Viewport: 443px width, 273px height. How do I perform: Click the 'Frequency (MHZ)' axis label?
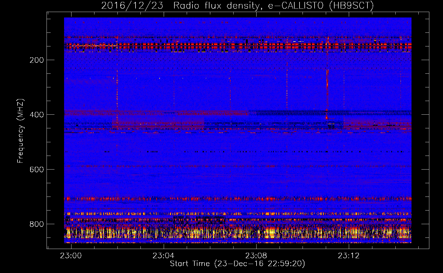21,131
